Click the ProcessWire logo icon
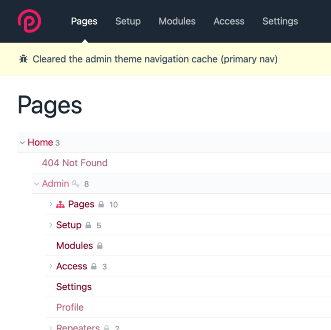Screen dimensions: 331x330 tap(29, 21)
